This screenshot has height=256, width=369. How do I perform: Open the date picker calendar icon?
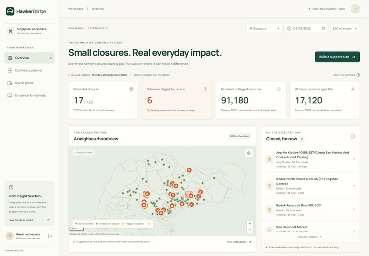pyautogui.click(x=323, y=28)
